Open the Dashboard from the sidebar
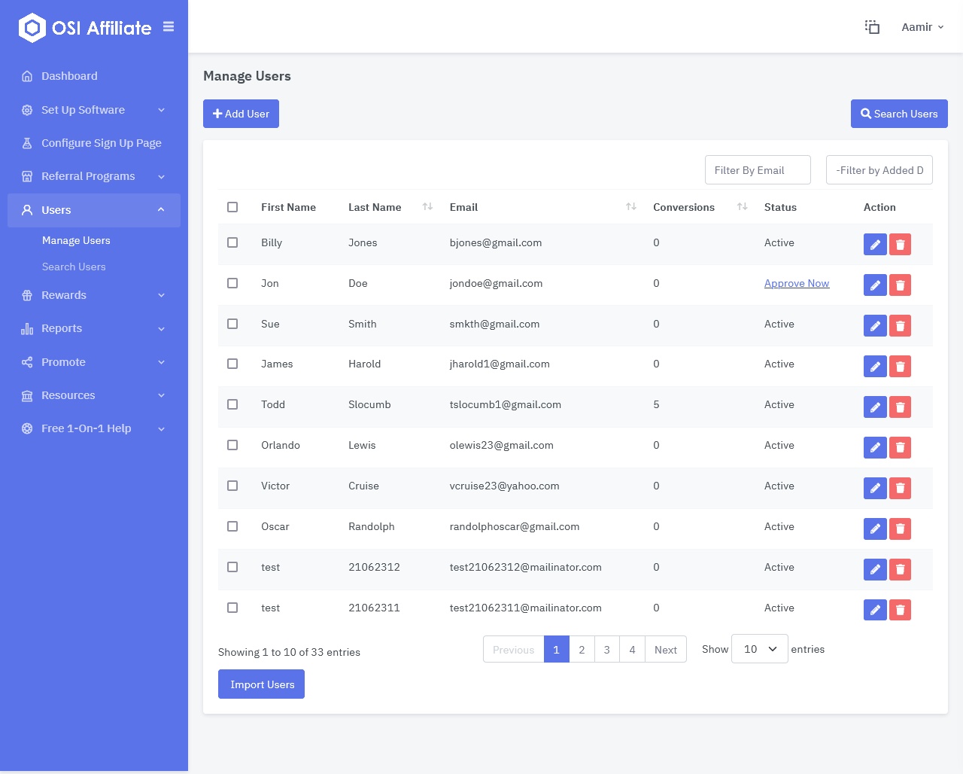 [69, 76]
